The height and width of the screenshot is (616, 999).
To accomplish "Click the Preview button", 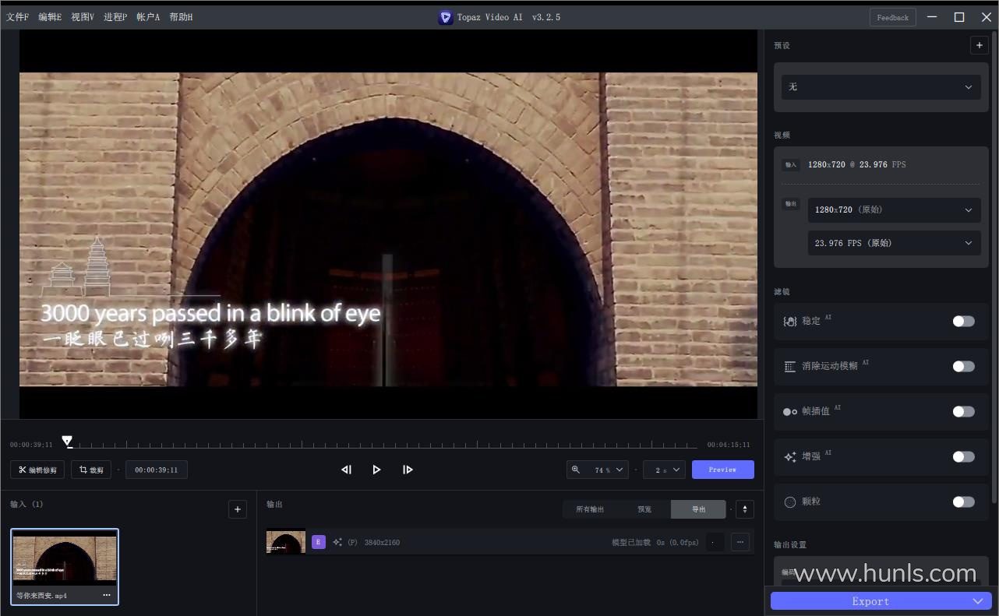I will (722, 470).
